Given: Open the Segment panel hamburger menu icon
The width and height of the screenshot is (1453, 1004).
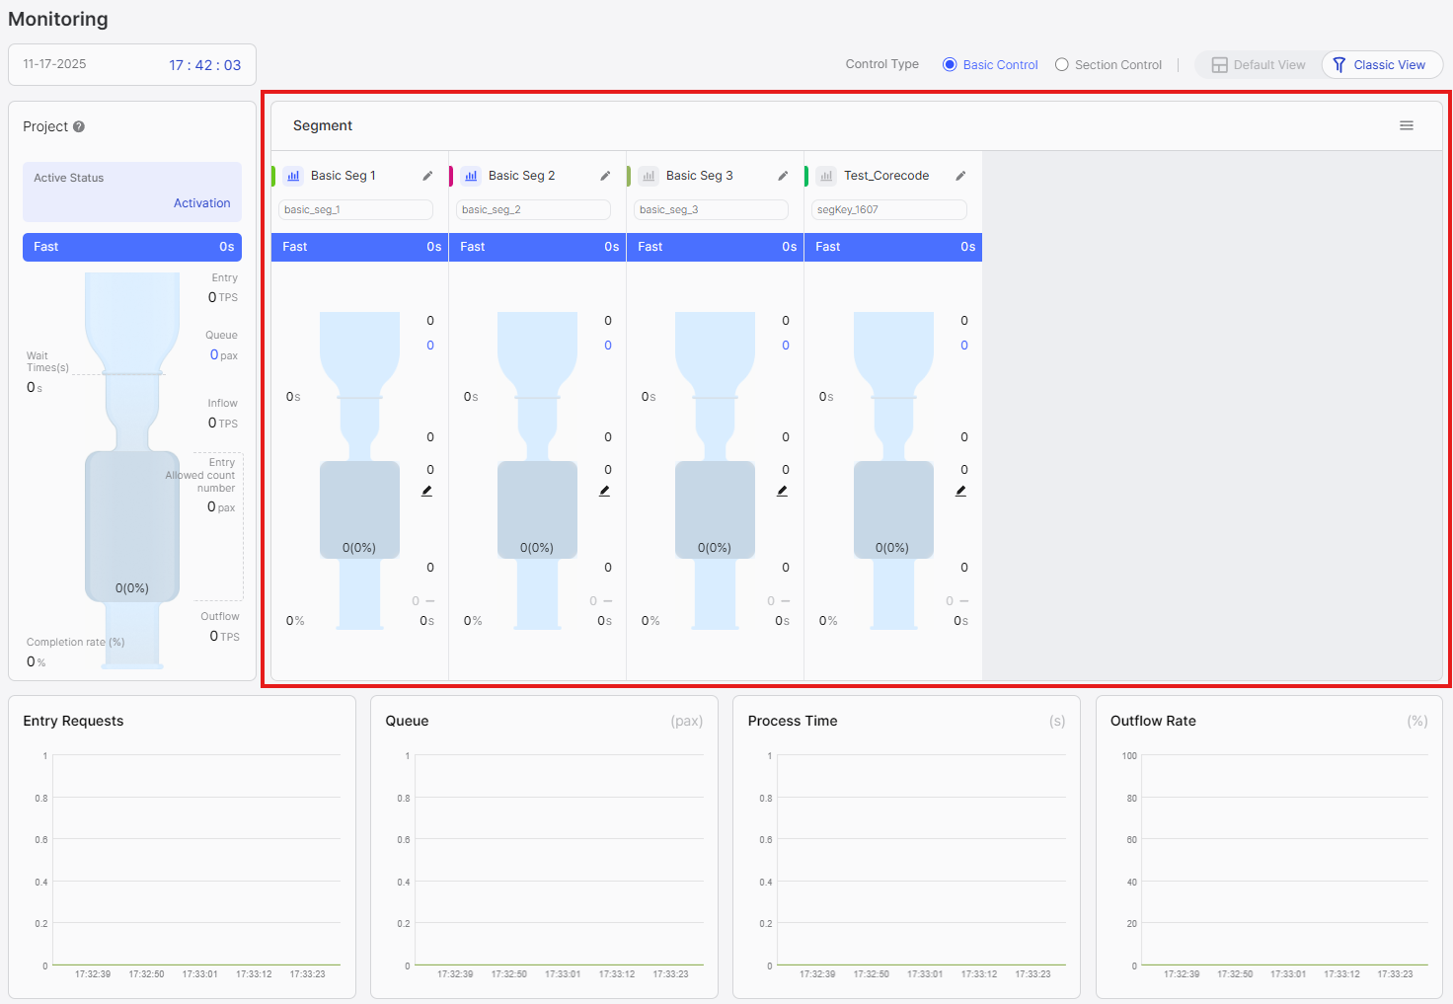Looking at the screenshot, I should 1407,125.
